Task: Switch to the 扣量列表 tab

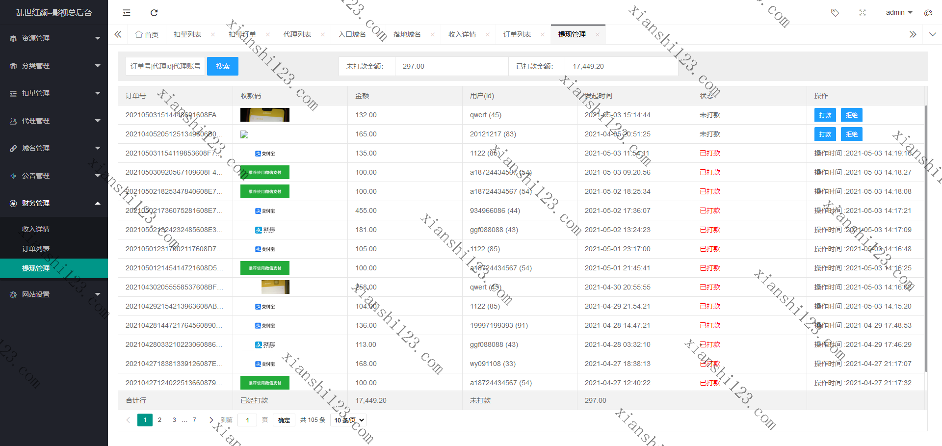Action: tap(187, 34)
